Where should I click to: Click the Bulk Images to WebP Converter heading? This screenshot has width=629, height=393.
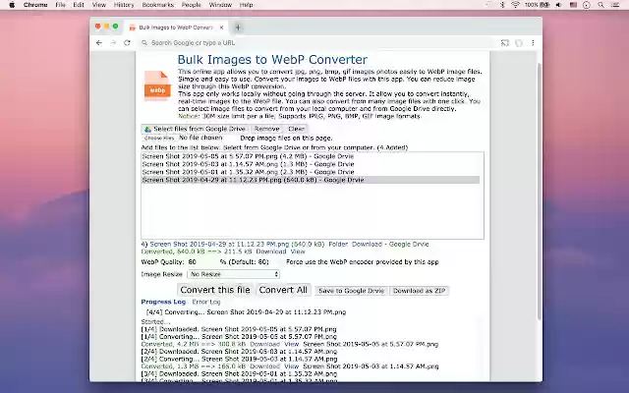[x=272, y=59]
